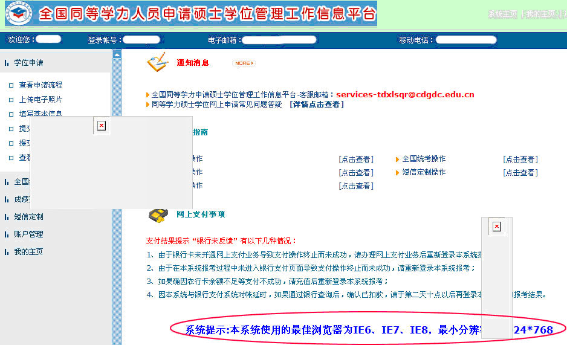Click the 系统主页 link in the header

(503, 14)
